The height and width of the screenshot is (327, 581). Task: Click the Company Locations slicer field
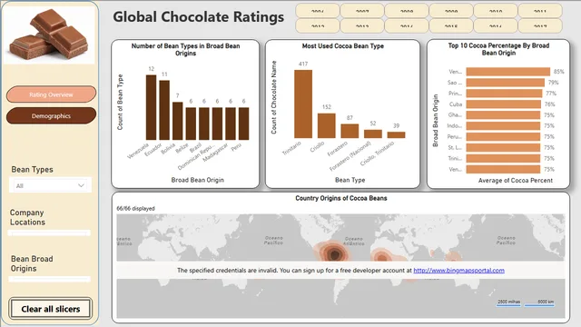49,233
